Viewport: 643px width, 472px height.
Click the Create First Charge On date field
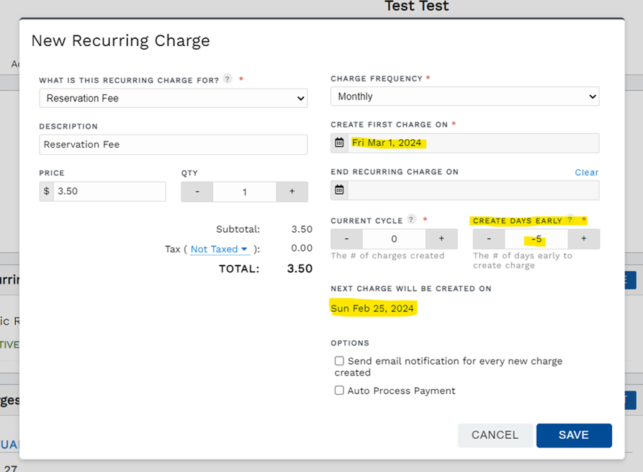[x=473, y=143]
